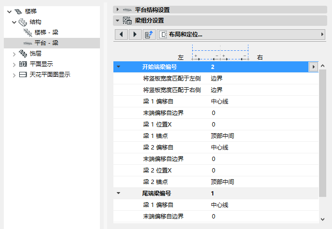Click the 平面显示 floor plan icon
The height and width of the screenshot is (229, 332).
[x=23, y=64]
